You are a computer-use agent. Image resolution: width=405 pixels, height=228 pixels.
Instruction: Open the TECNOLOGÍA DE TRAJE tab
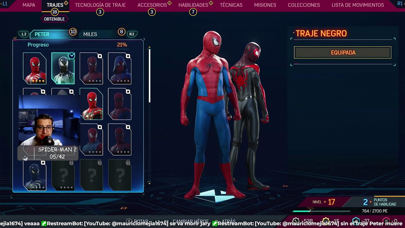click(100, 5)
